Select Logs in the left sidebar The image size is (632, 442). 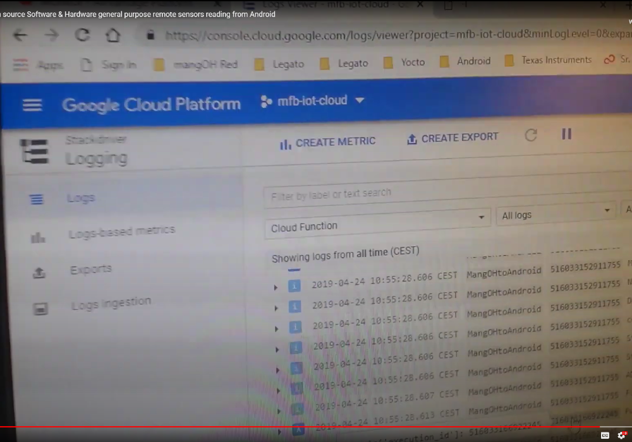pos(80,198)
